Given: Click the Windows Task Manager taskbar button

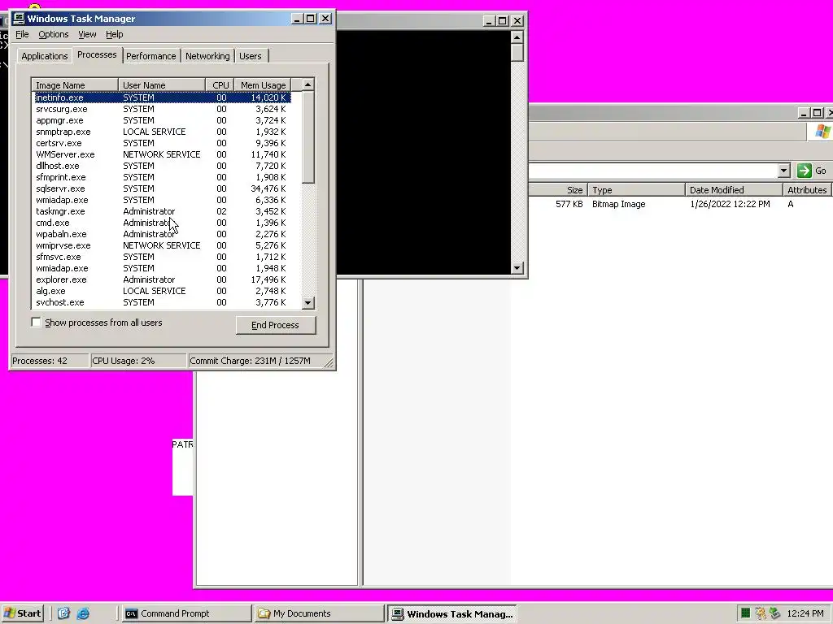Looking at the screenshot, I should tap(451, 614).
